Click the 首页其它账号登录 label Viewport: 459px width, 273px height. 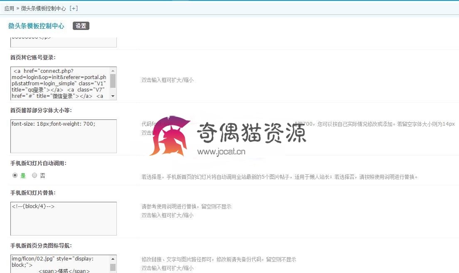pos(33,57)
